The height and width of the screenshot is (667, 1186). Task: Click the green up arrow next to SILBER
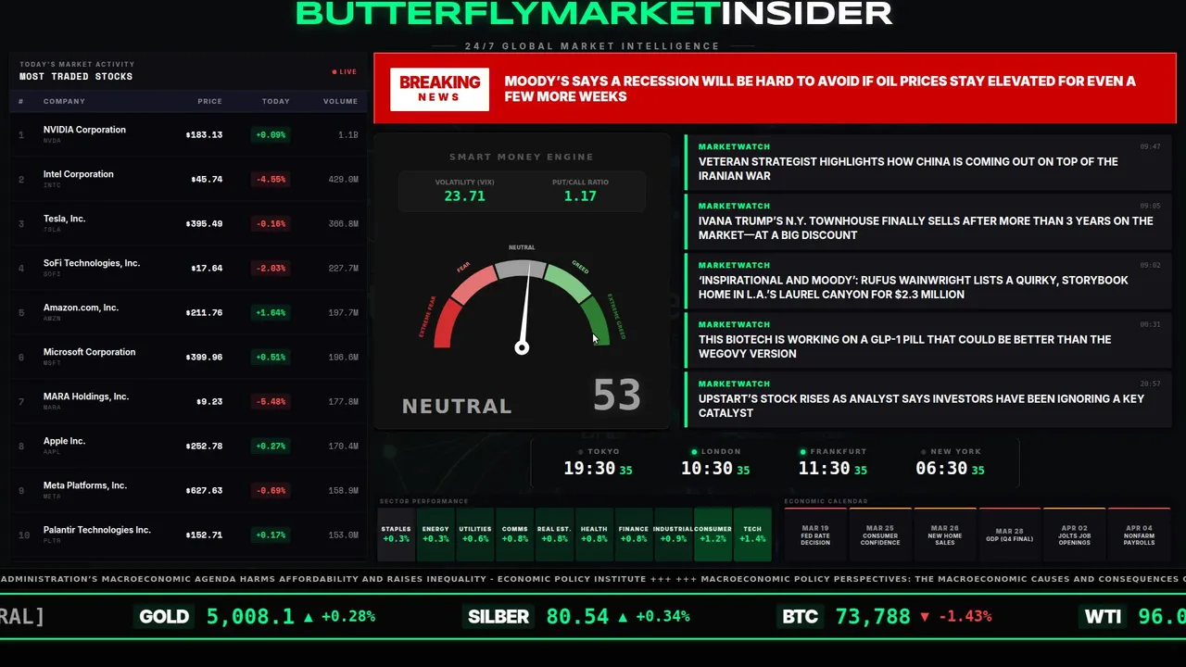[x=623, y=617]
